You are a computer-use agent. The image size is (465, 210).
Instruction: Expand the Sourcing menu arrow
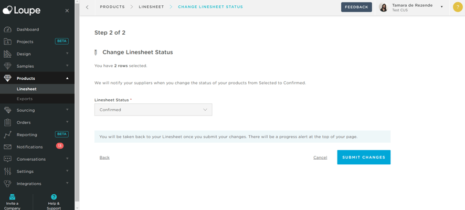click(67, 110)
